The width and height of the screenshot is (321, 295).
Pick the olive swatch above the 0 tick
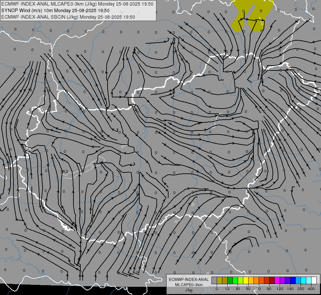pos(219,281)
